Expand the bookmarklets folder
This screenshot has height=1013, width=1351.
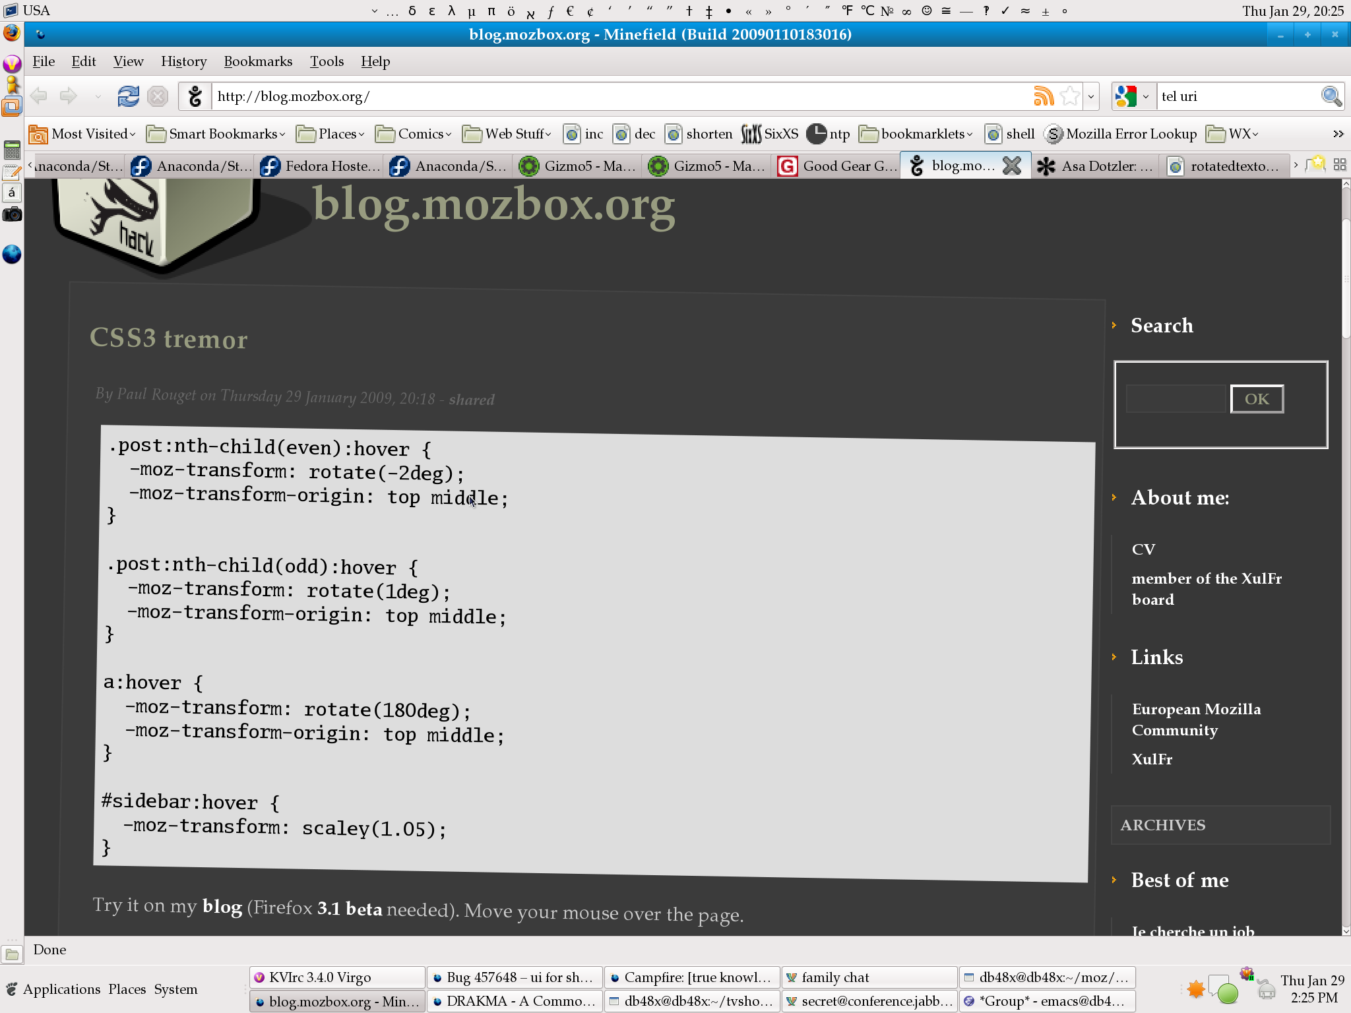[x=916, y=134]
